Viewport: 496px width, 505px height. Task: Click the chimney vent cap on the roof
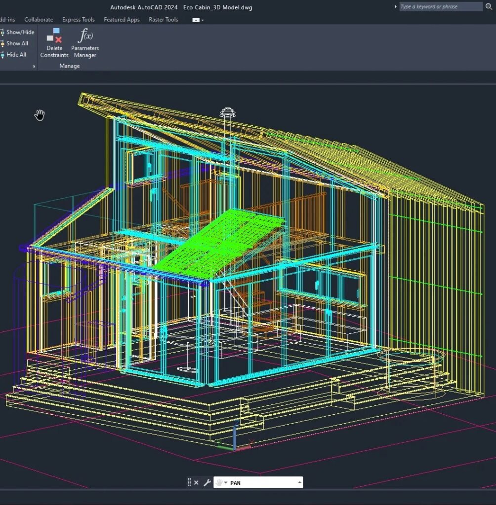pos(227,111)
